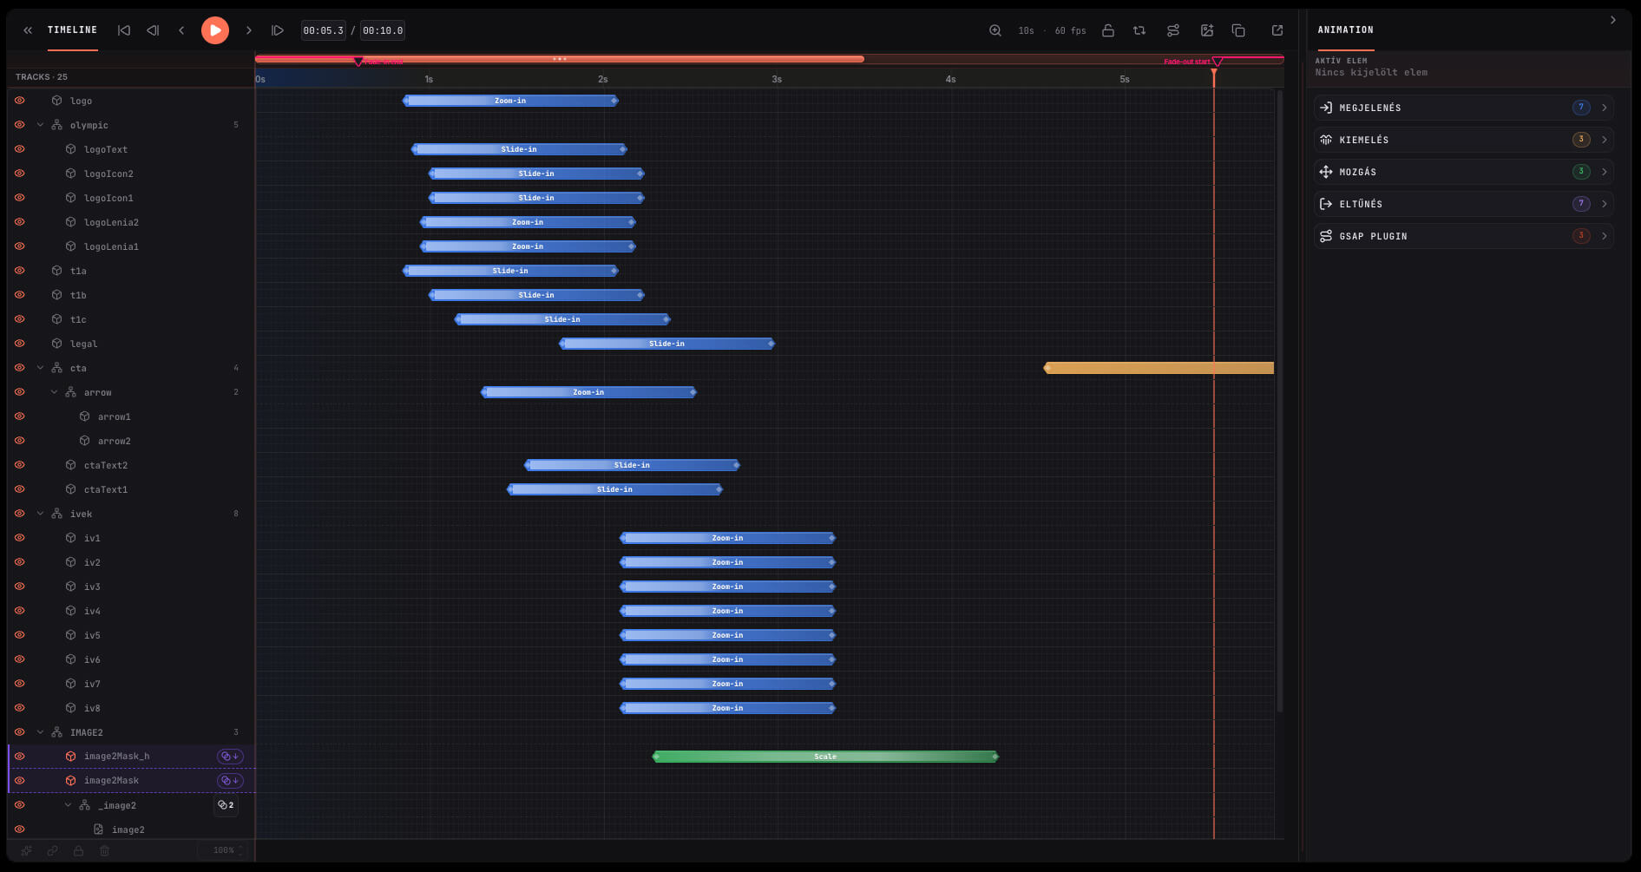Hide the legal track
The height and width of the screenshot is (872, 1641).
coord(19,344)
